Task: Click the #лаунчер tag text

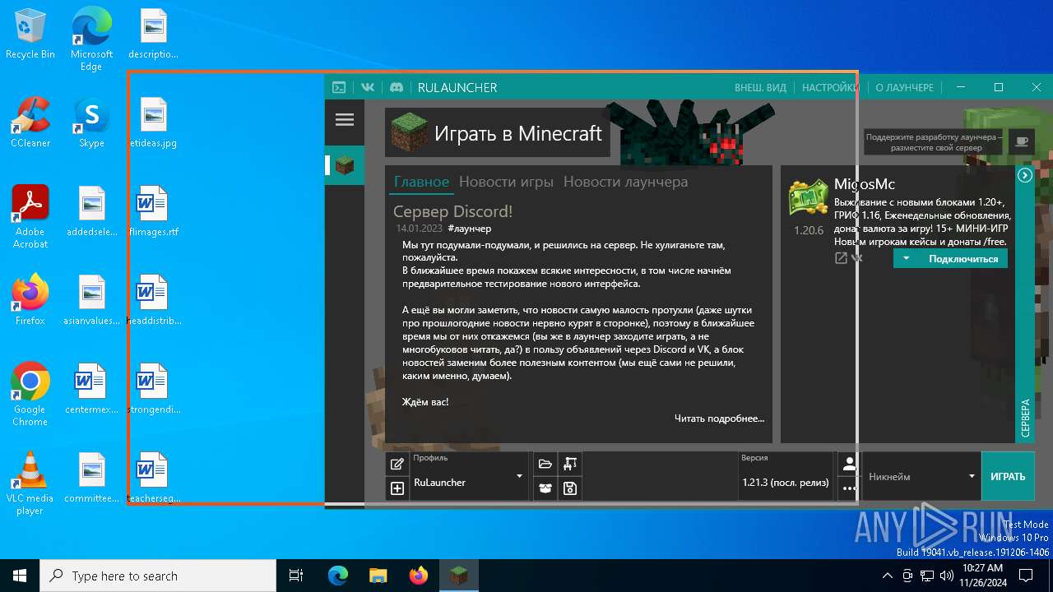Action: click(469, 229)
